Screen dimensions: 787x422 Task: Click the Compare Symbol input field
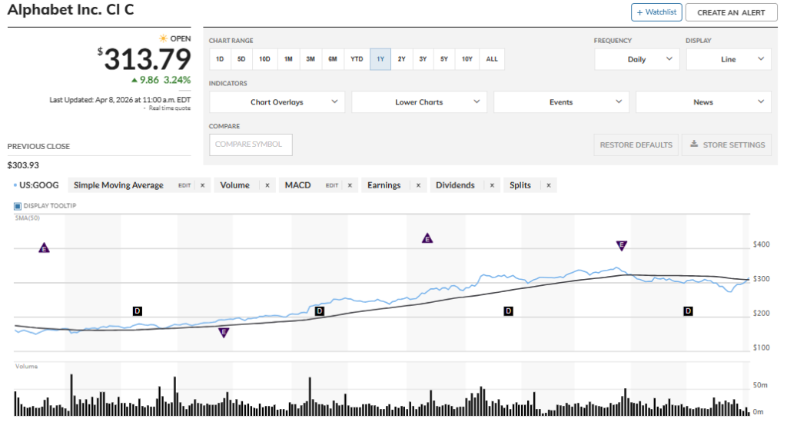click(x=251, y=145)
